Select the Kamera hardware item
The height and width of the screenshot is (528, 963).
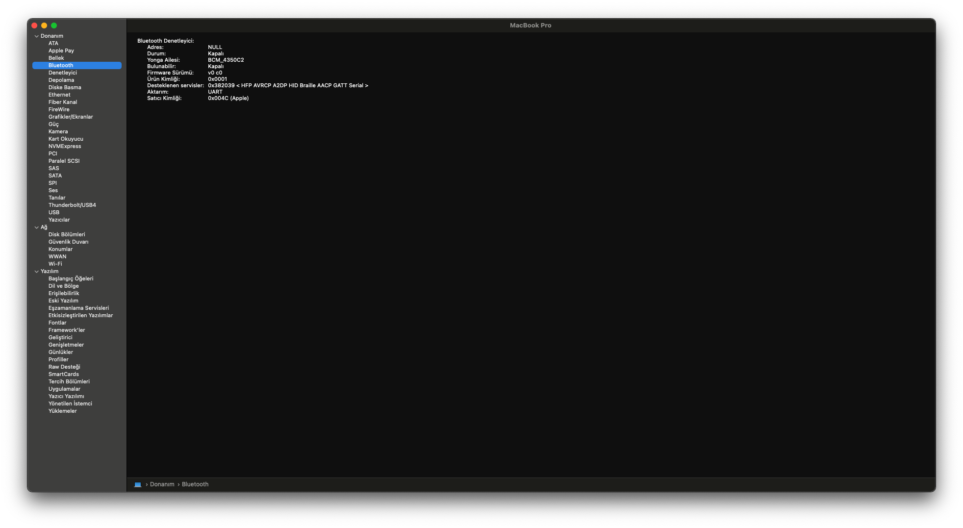(x=58, y=131)
